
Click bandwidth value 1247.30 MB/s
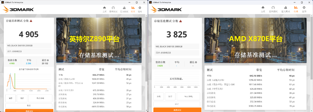(x=98, y=83)
